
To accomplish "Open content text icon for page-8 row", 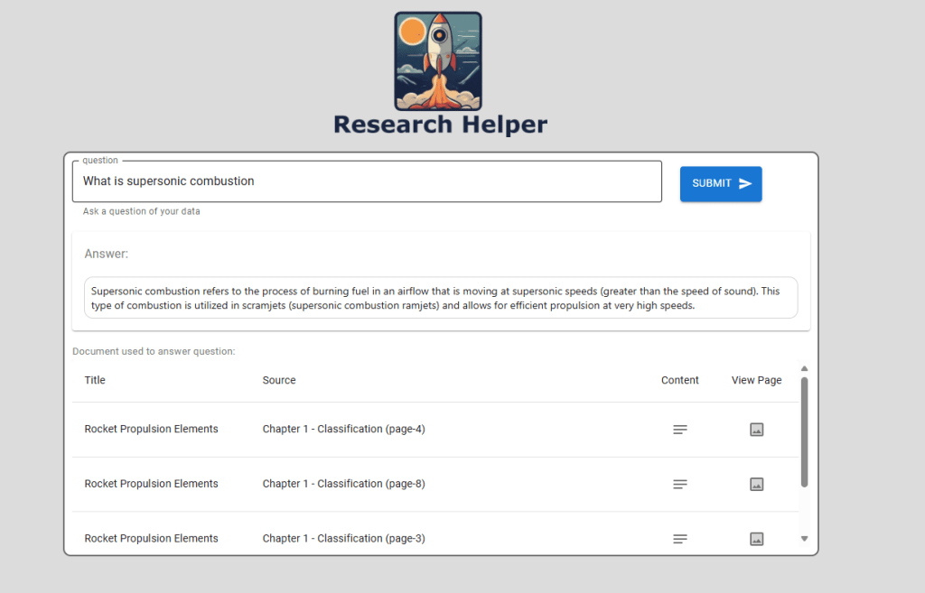I will (680, 485).
